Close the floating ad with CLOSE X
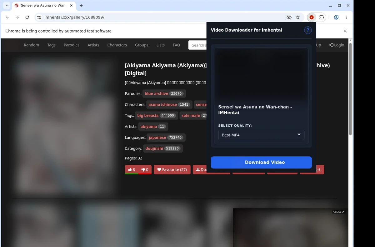 (x=339, y=212)
